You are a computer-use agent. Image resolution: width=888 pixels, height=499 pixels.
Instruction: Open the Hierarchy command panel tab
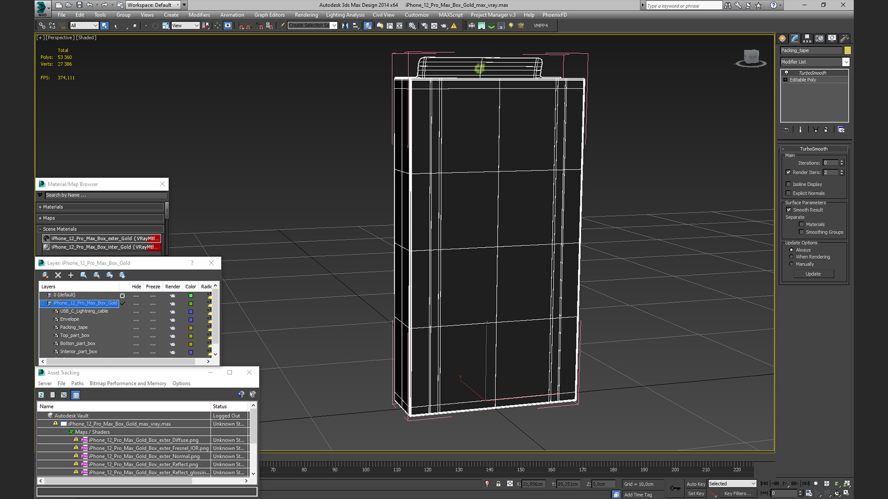tap(807, 38)
